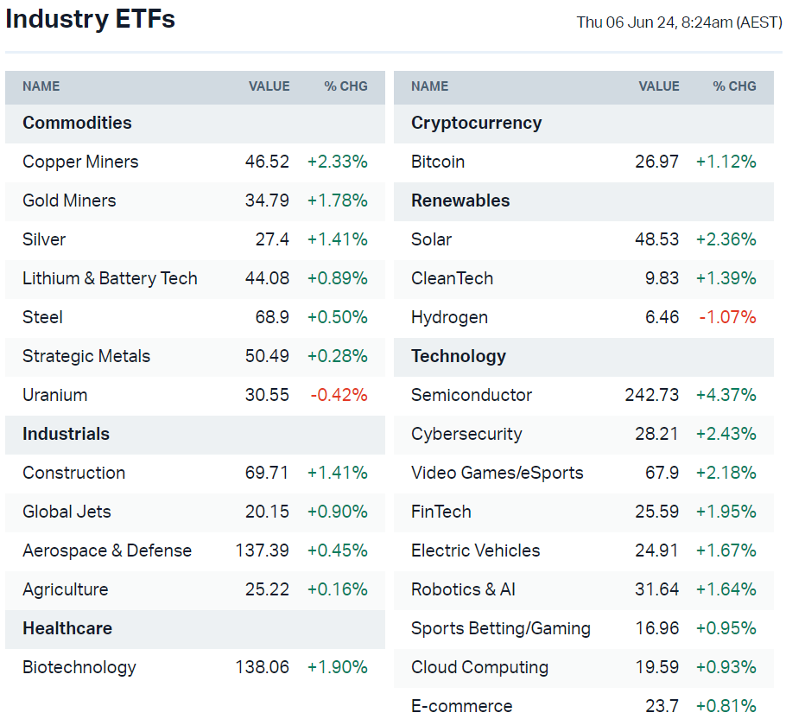The height and width of the screenshot is (719, 786).
Task: Open Video Games/eSports ETF
Action: 498,473
